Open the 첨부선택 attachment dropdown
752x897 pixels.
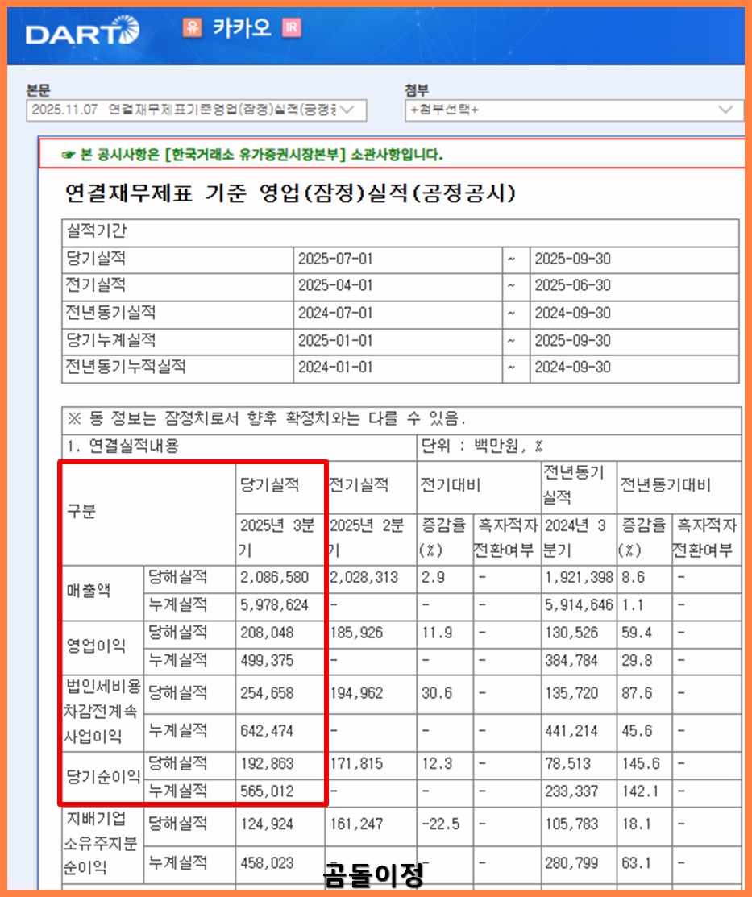[x=573, y=110]
